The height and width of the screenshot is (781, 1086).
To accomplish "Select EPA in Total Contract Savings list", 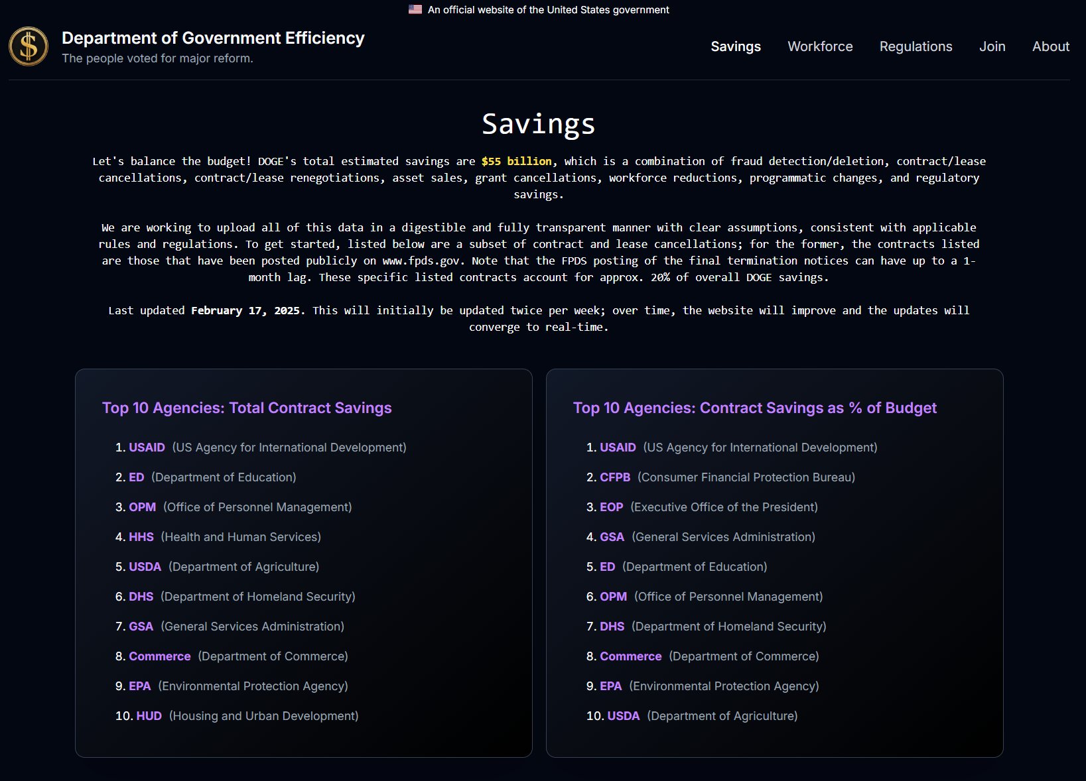I will tap(139, 686).
